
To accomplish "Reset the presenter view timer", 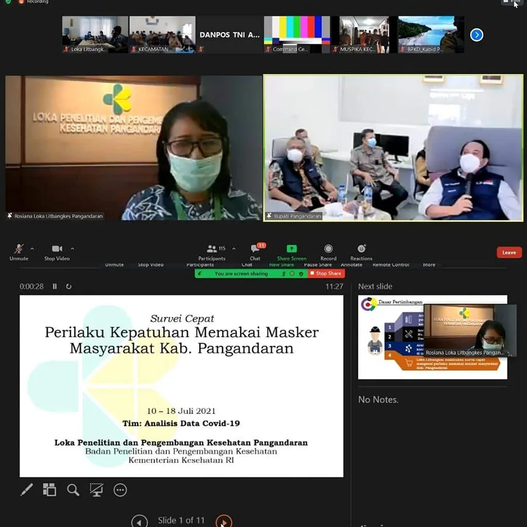I will point(69,286).
